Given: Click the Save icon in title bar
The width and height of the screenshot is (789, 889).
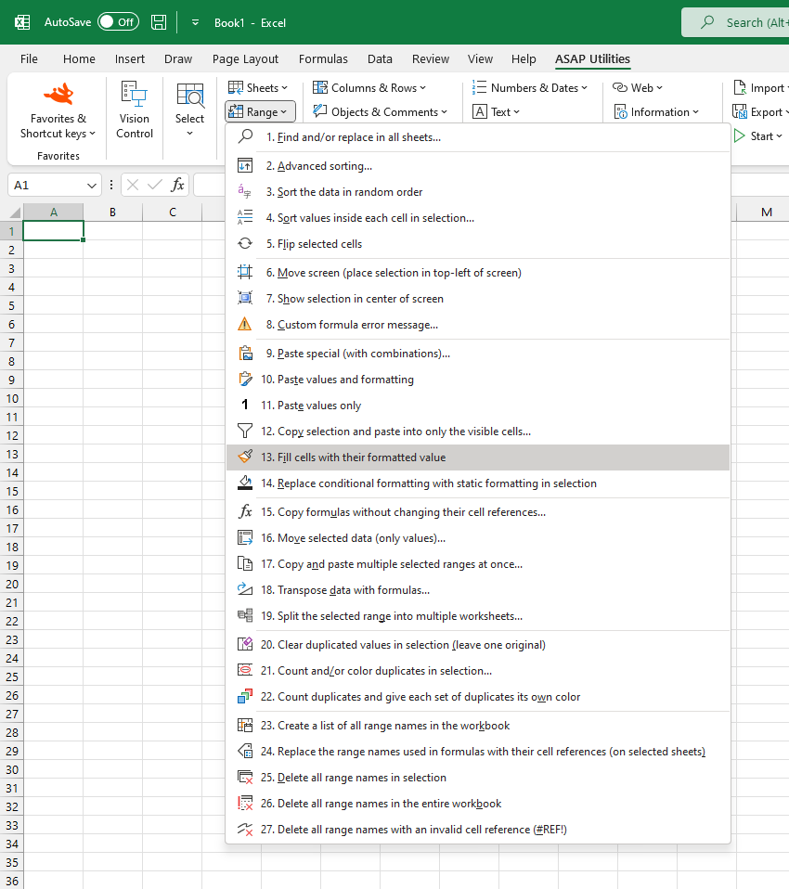Looking at the screenshot, I should click(159, 22).
